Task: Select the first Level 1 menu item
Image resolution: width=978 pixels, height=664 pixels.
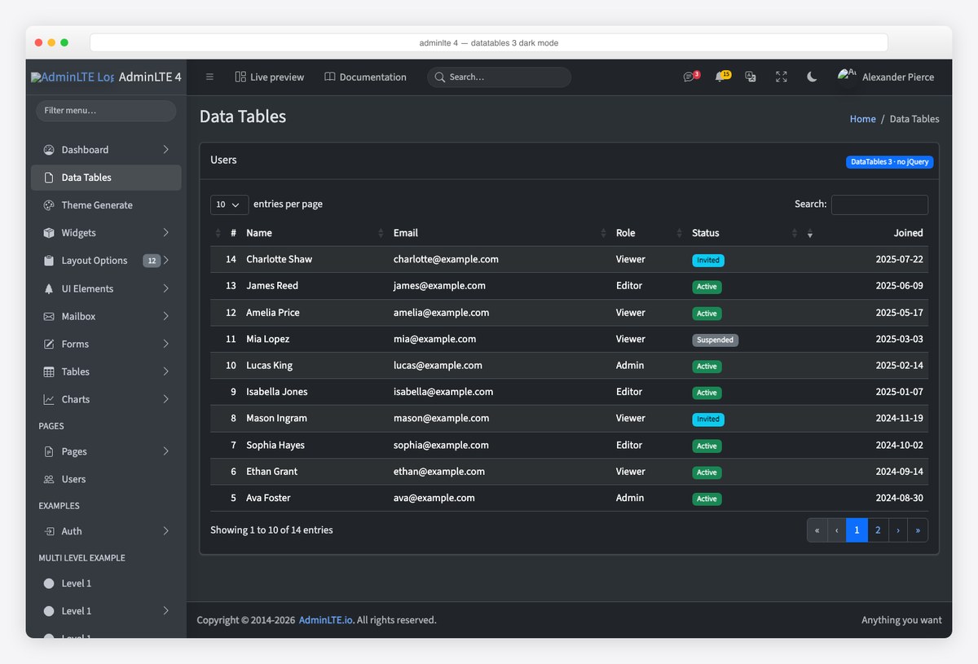Action: pyautogui.click(x=106, y=583)
